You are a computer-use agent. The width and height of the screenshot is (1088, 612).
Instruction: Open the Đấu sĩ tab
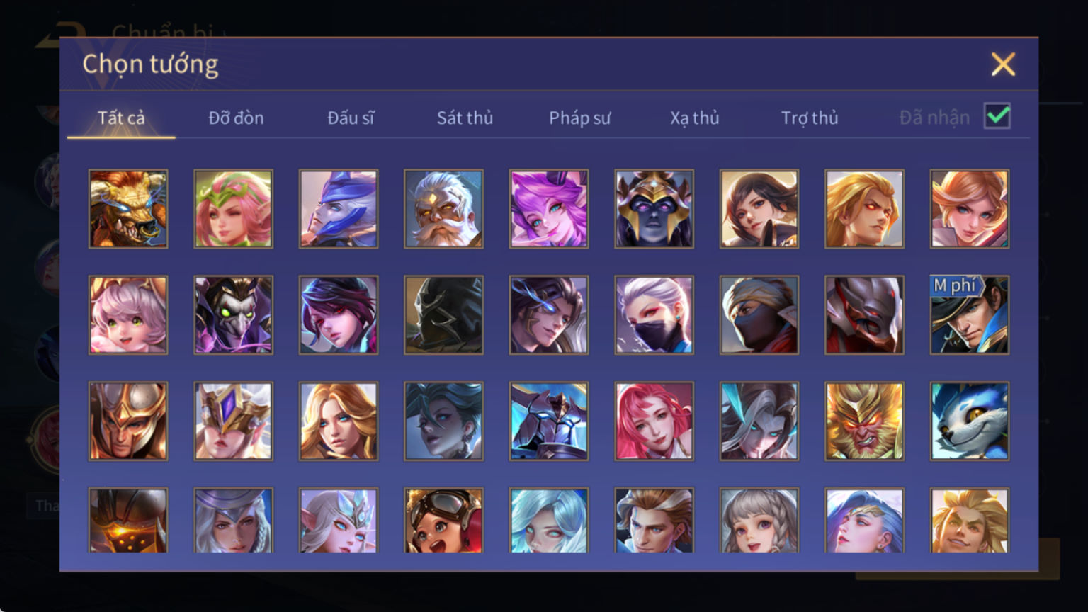pos(351,118)
